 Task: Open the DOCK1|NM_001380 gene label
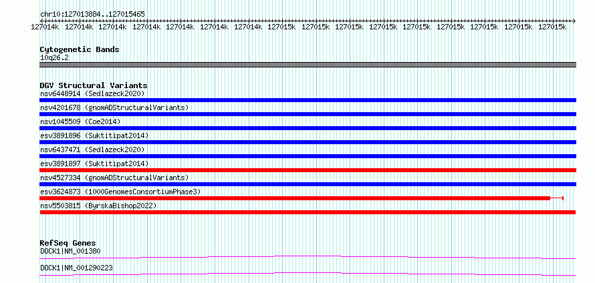click(70, 251)
